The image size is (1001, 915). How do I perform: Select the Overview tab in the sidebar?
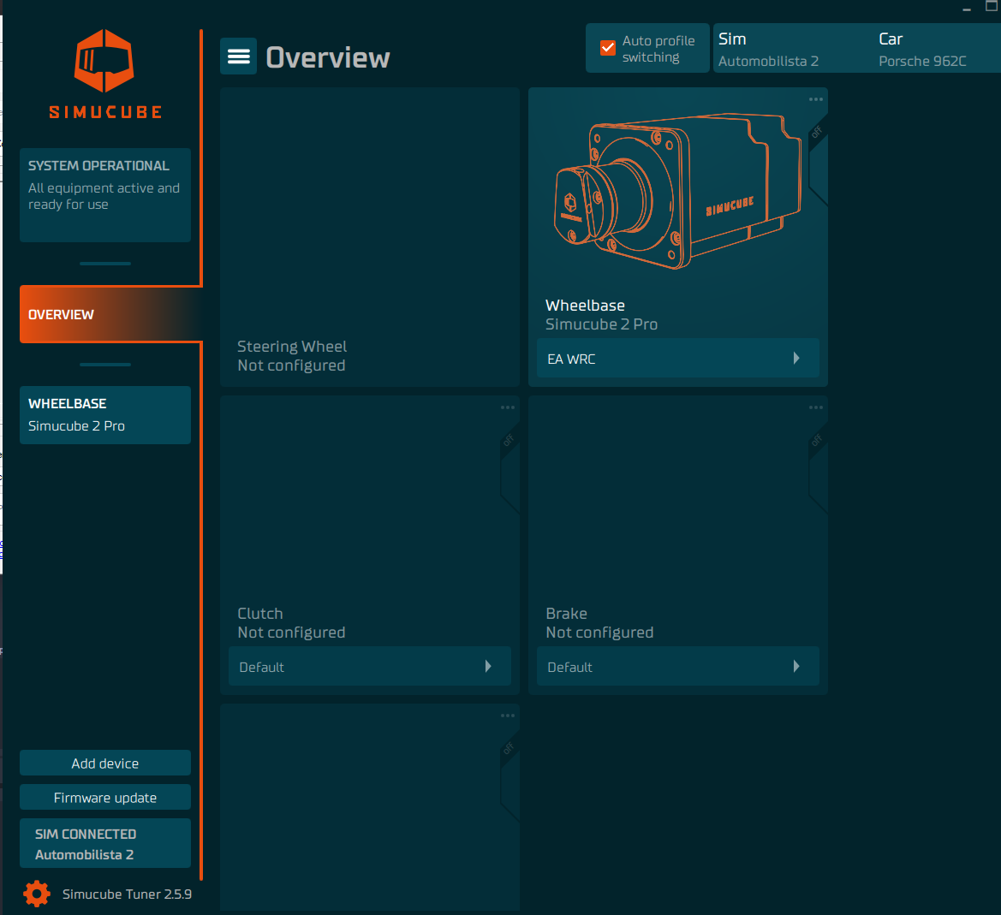click(105, 314)
